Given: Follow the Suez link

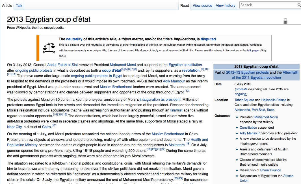Looking at the screenshot, I should [271, 110].
